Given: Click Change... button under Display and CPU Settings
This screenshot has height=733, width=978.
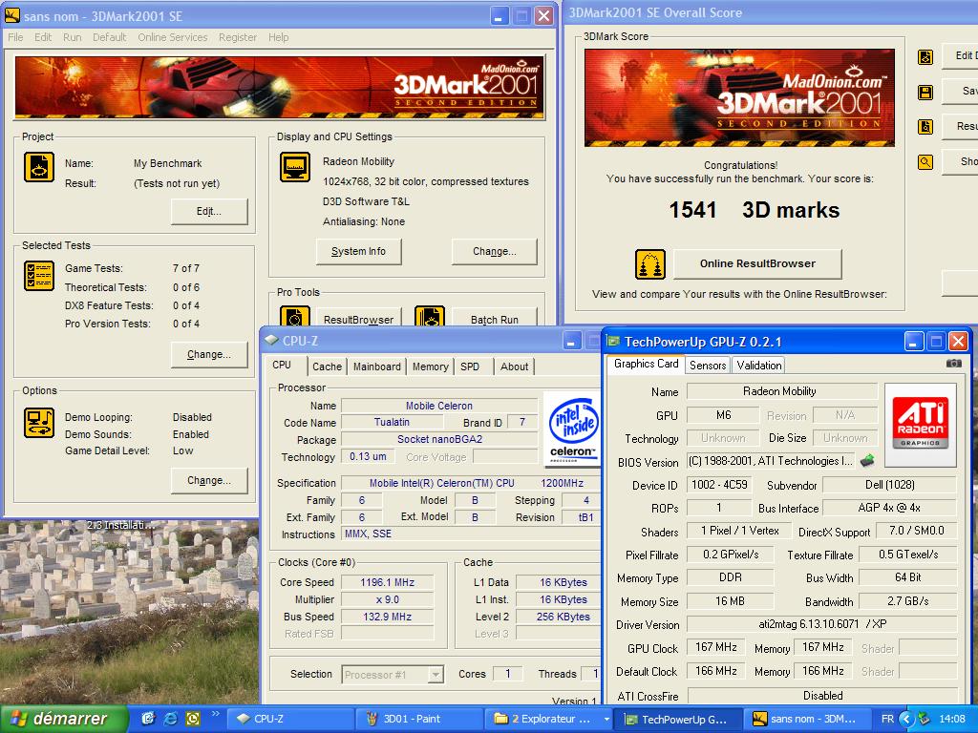Looking at the screenshot, I should click(x=495, y=251).
